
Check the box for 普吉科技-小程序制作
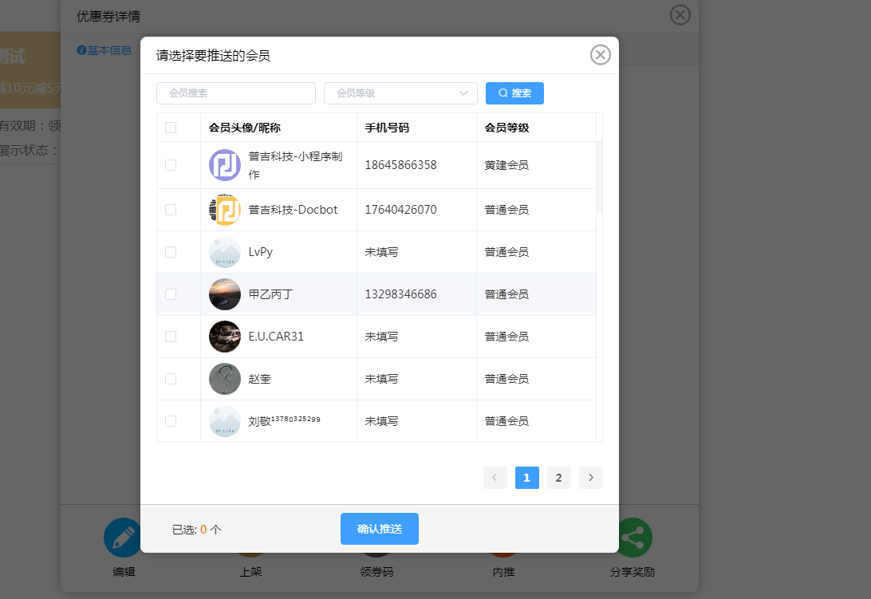click(171, 165)
